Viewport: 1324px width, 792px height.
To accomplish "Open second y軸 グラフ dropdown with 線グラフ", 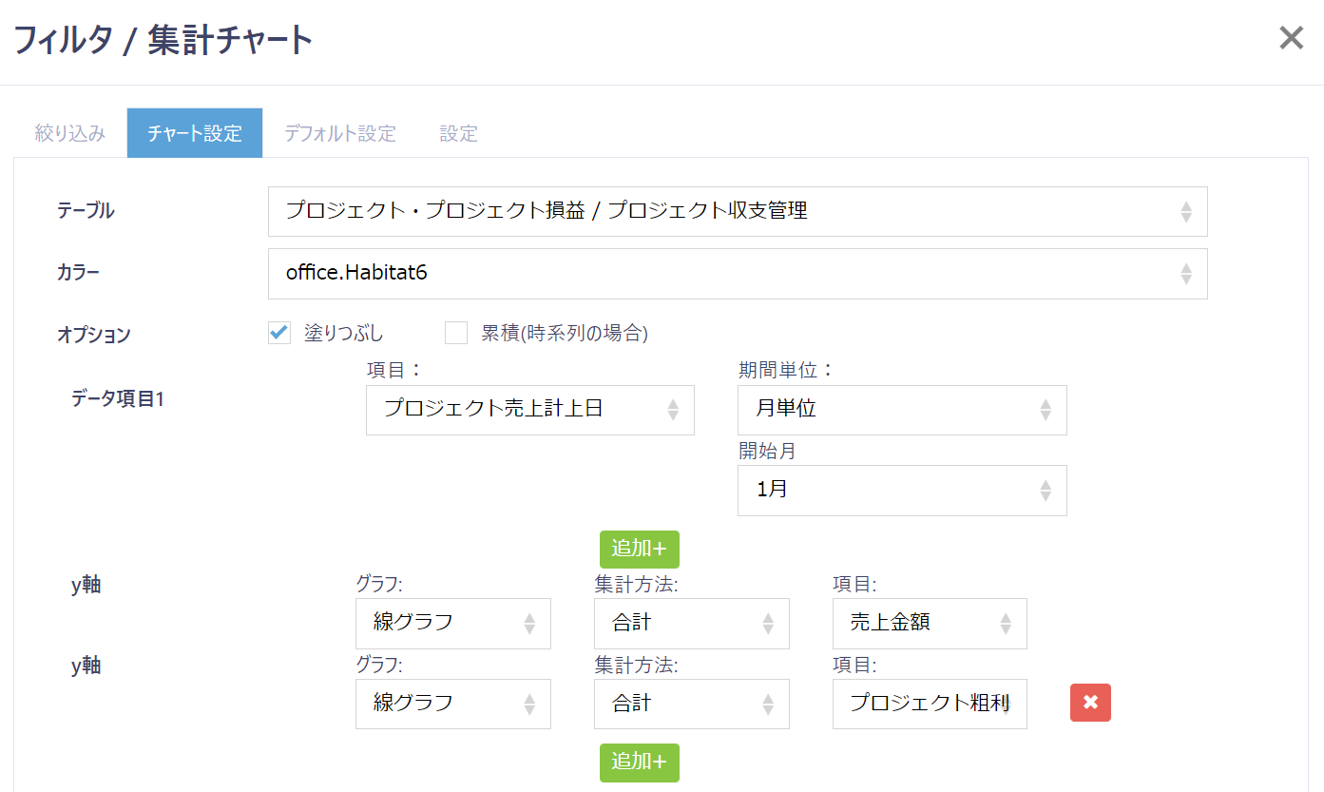I will click(452, 704).
